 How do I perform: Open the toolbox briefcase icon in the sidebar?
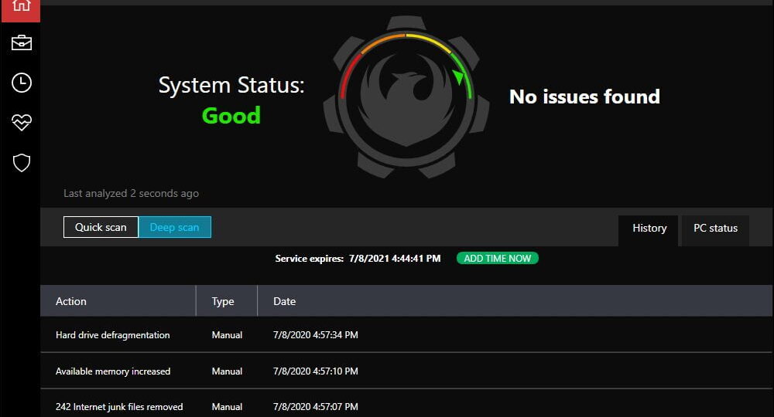click(x=21, y=42)
